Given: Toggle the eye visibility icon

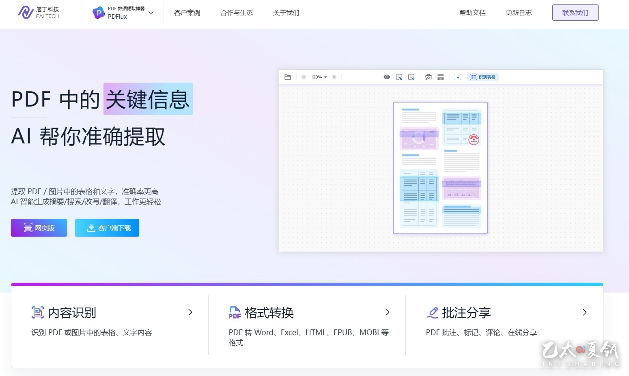Looking at the screenshot, I should [x=387, y=77].
